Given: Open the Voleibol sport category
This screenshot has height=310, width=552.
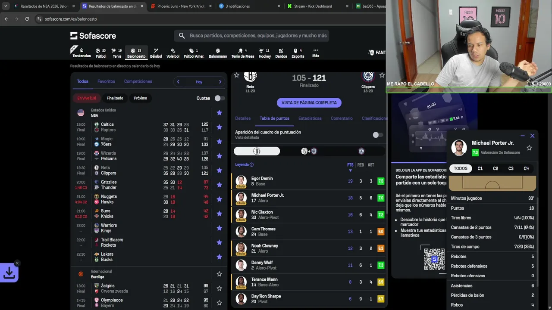Looking at the screenshot, I should (173, 53).
